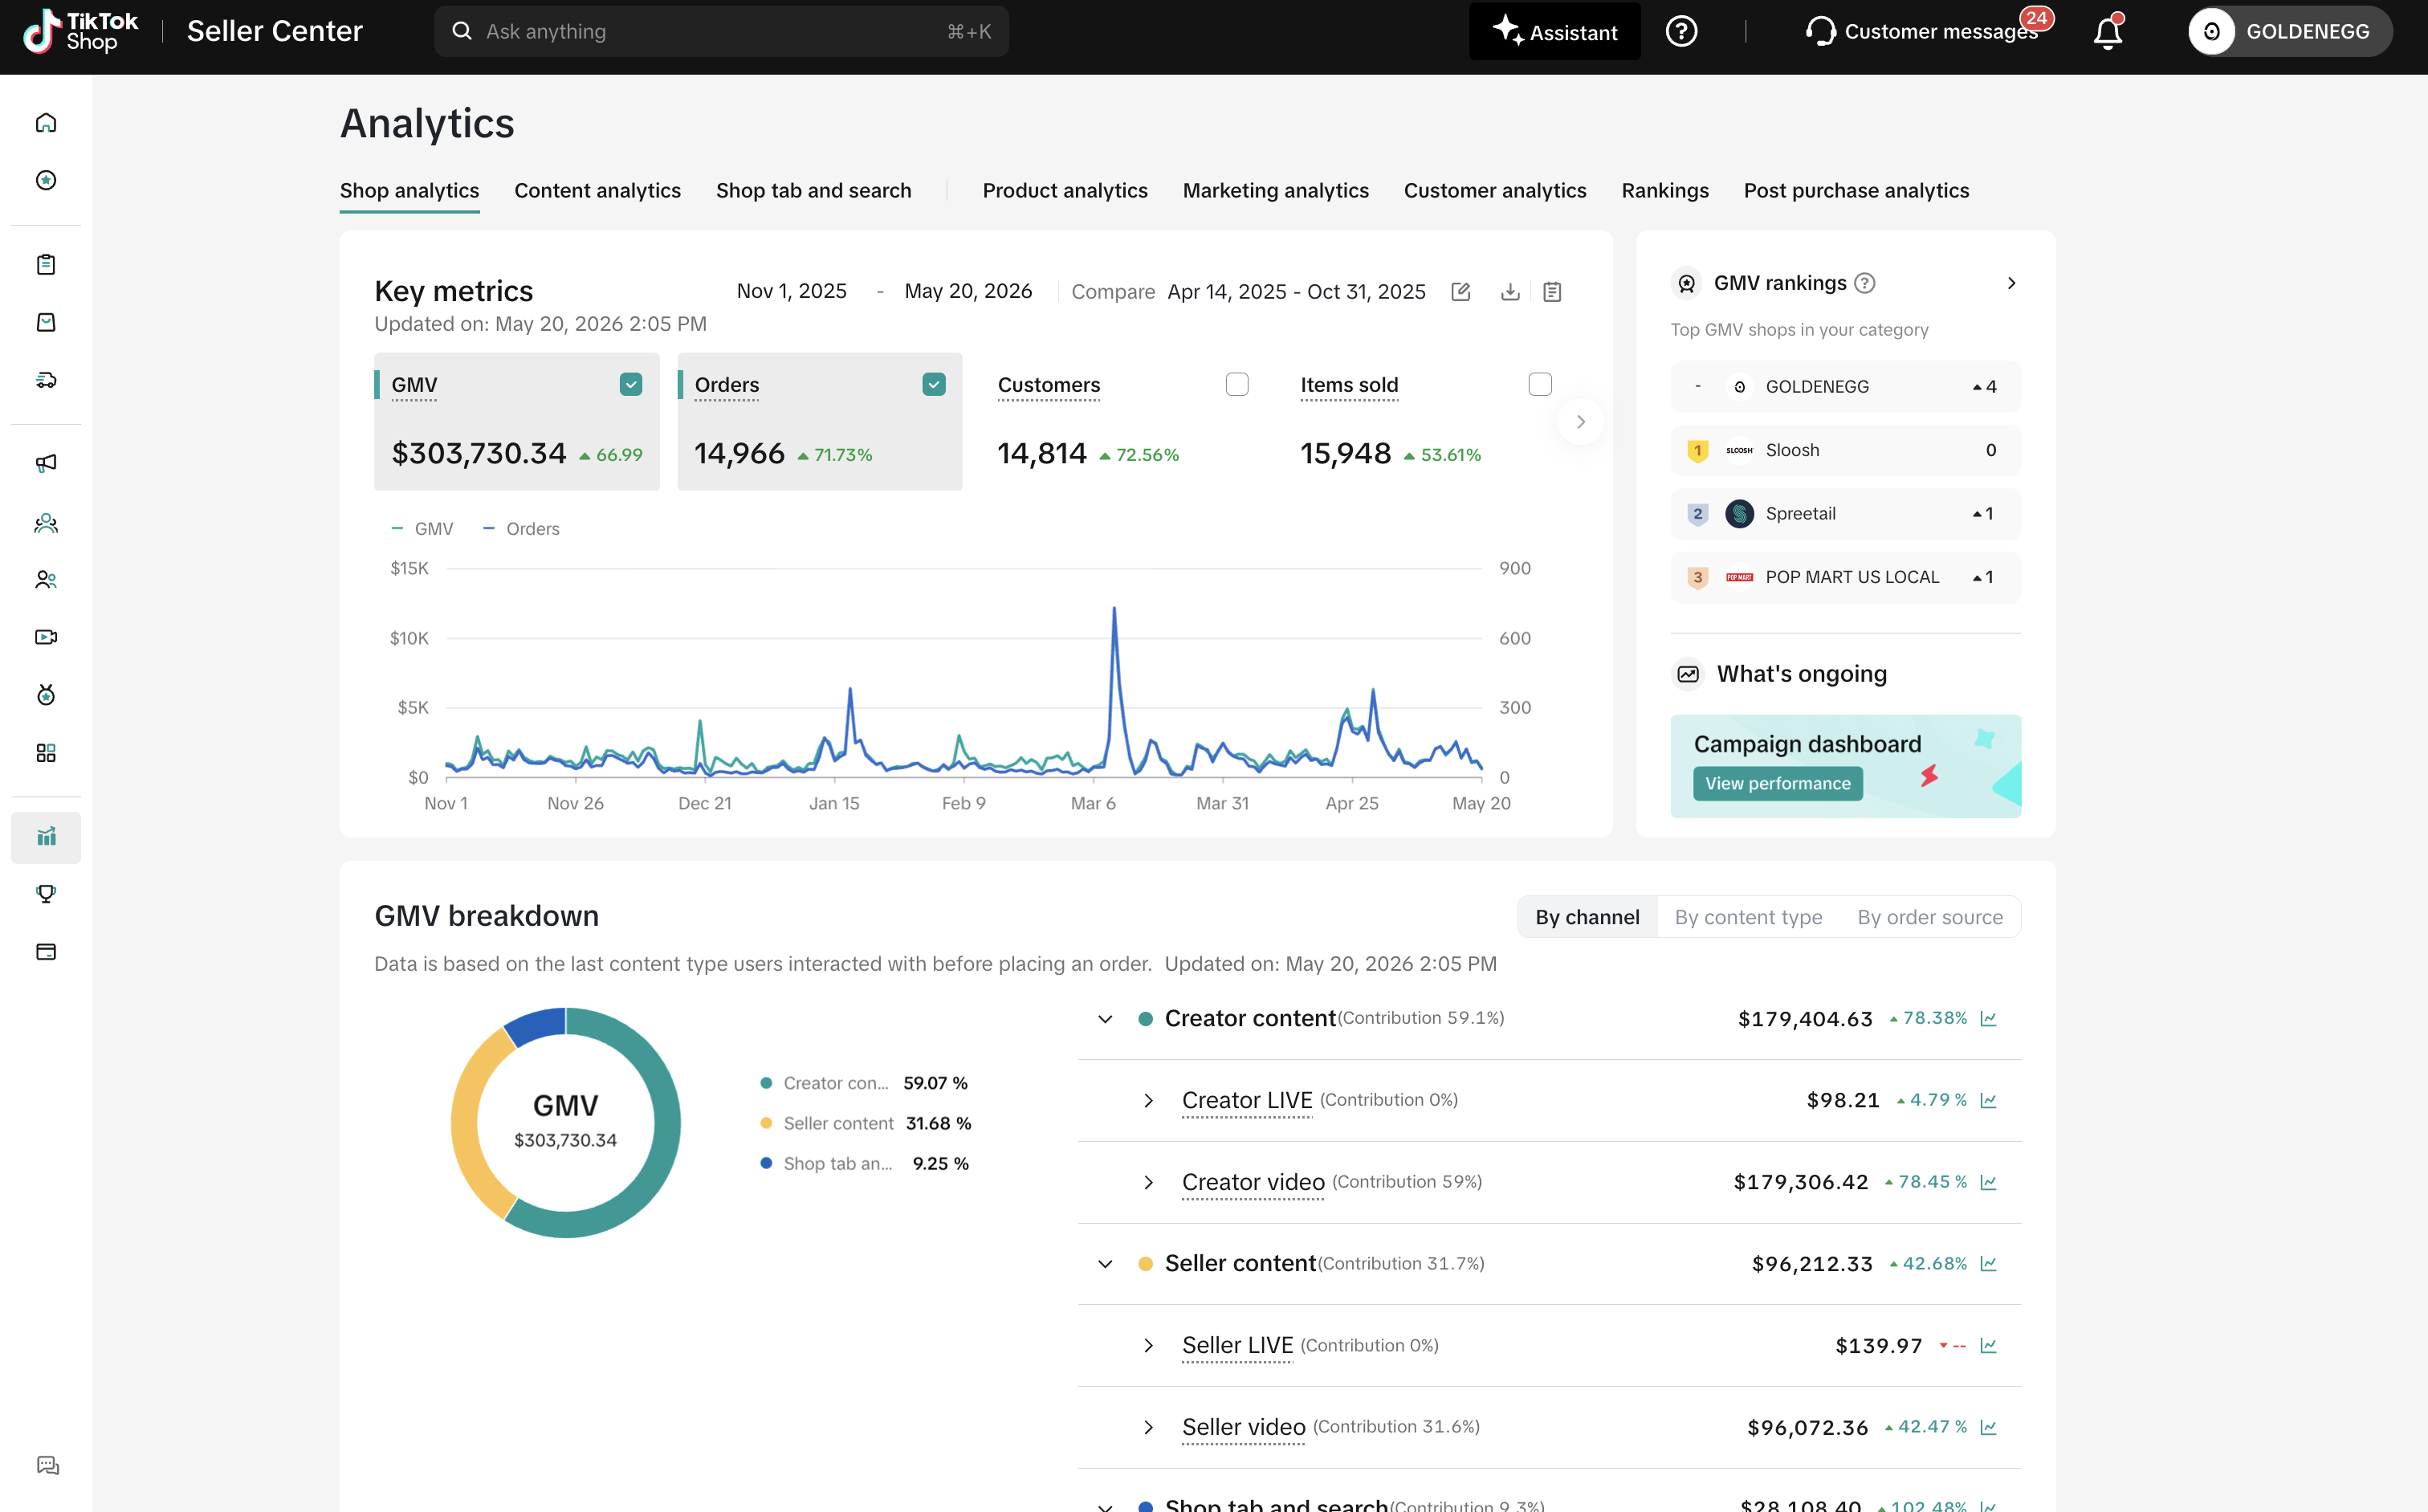Open the Analytics chart sidebar icon

[x=46, y=837]
